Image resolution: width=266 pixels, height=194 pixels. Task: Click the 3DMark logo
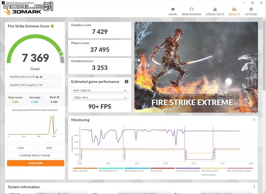point(23,11)
